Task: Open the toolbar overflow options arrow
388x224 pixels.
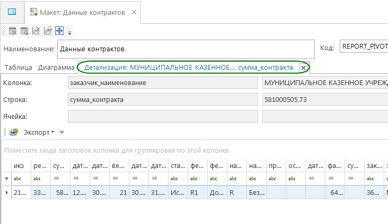Action: tap(69, 33)
